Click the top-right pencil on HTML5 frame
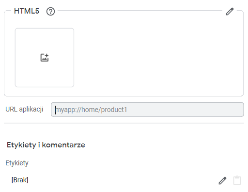This screenshot has height=192, width=248. (230, 12)
